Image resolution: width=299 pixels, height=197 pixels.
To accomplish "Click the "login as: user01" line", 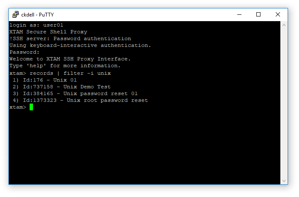I will (36, 25).
